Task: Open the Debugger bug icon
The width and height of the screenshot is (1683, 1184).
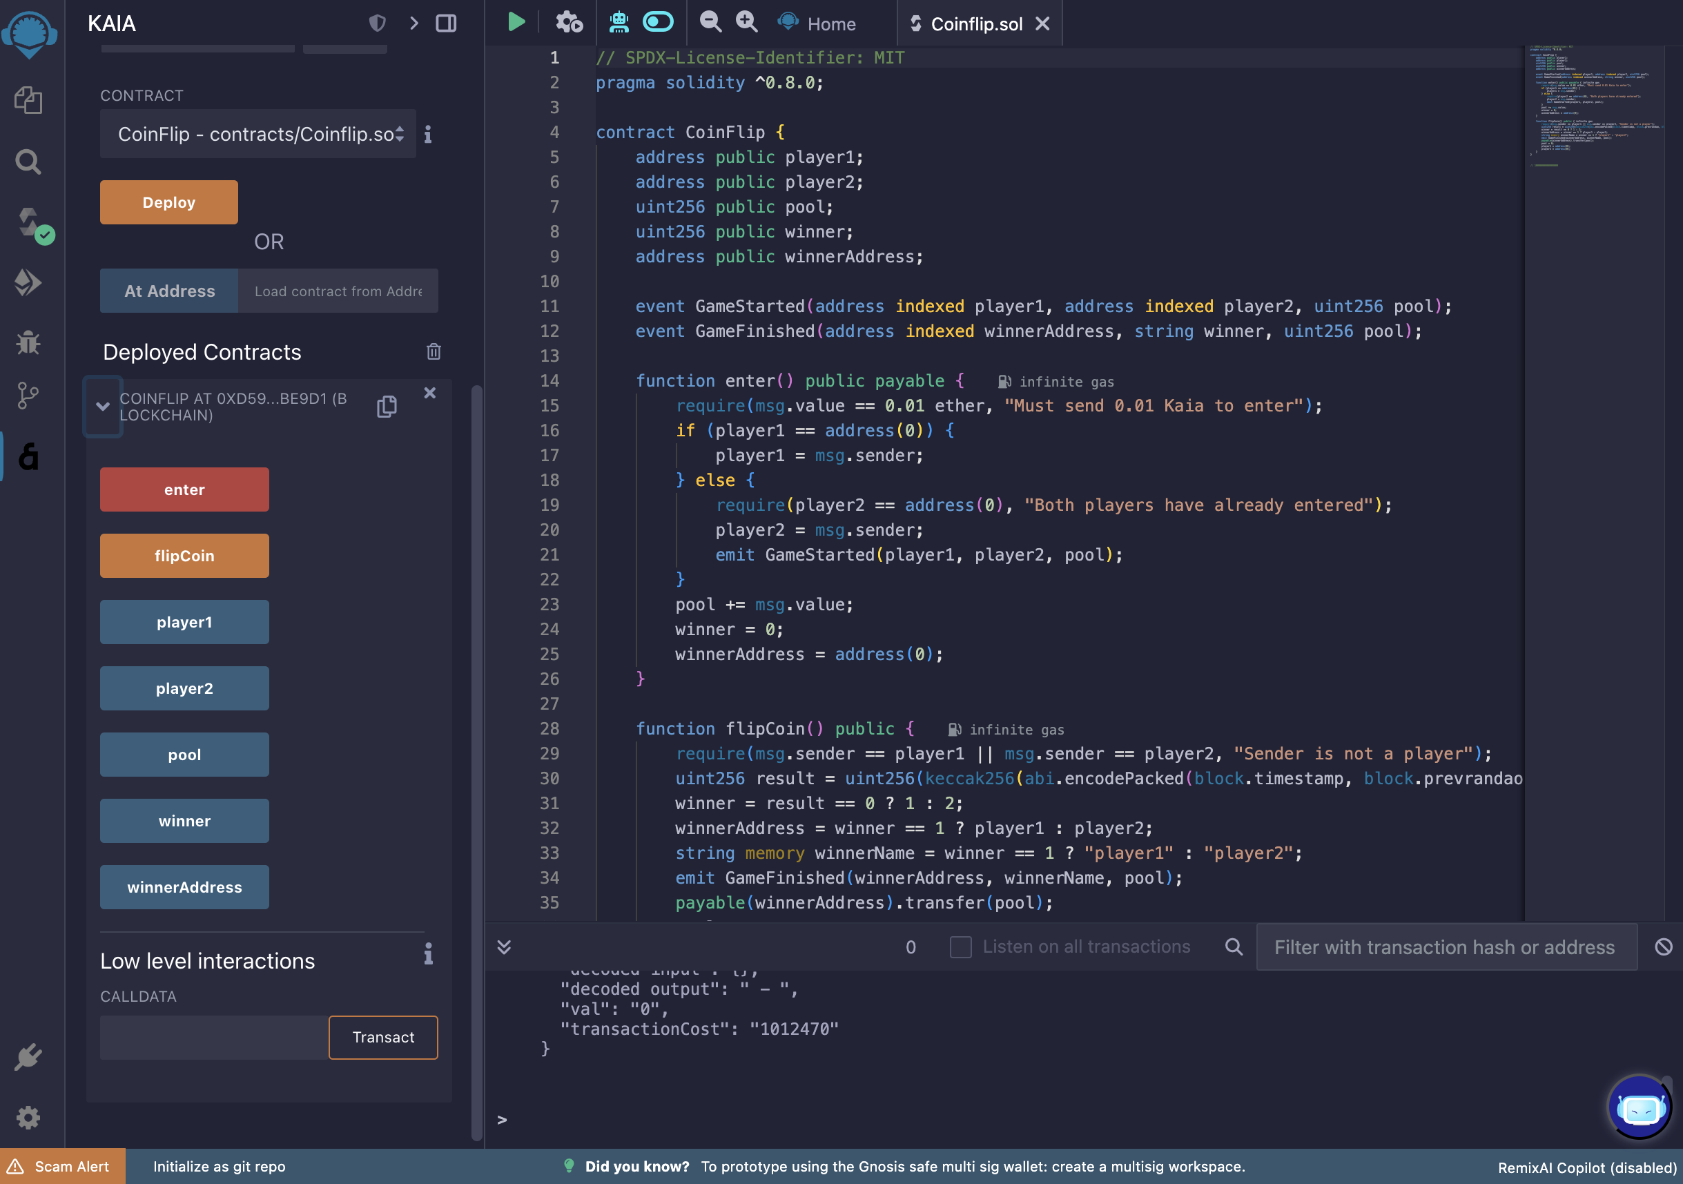Action: (28, 342)
